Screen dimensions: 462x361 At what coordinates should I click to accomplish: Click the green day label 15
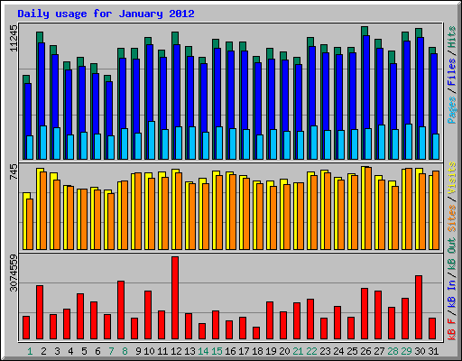[217, 351]
